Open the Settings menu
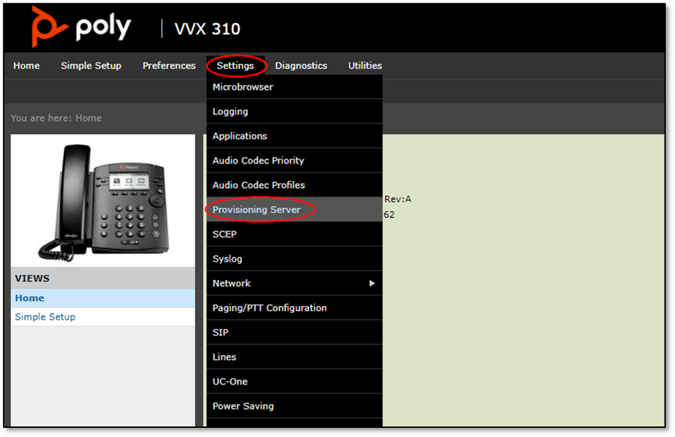 (235, 66)
